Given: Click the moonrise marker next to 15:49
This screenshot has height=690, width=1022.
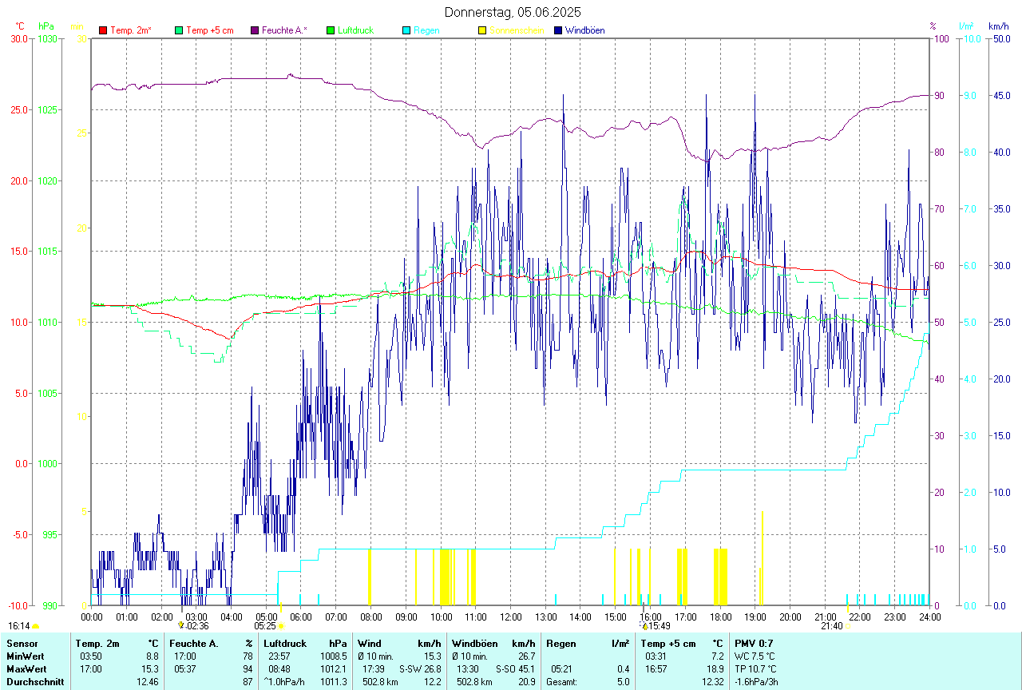Looking at the screenshot, I should pyautogui.click(x=644, y=626).
